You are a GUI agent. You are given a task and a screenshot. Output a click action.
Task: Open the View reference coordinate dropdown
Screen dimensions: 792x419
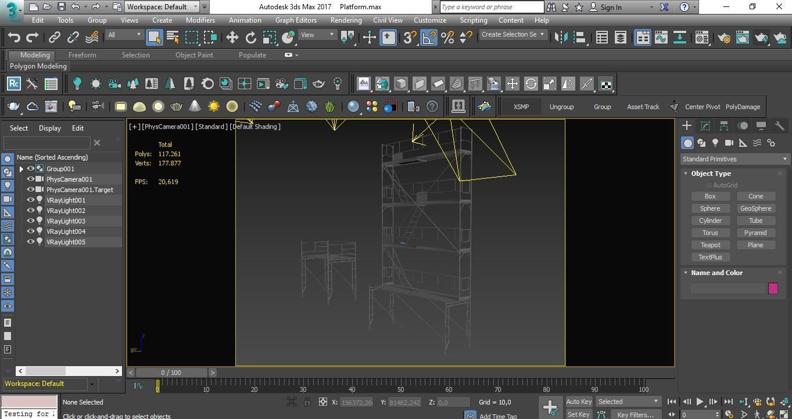[317, 35]
